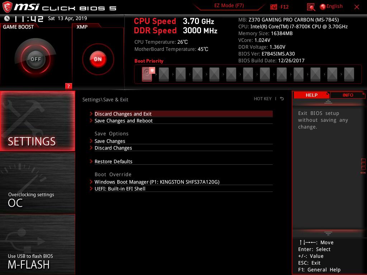This screenshot has width=367, height=275.
Task: Open the BIOS search magnifier icon
Action: pyautogui.click(x=311, y=7)
